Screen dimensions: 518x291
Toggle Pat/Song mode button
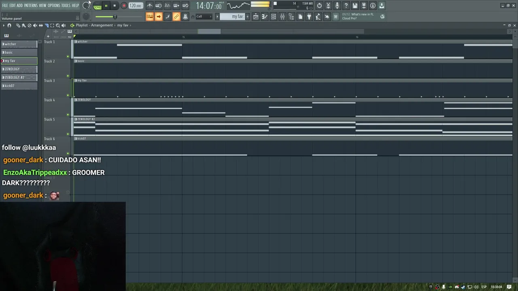pos(98,6)
